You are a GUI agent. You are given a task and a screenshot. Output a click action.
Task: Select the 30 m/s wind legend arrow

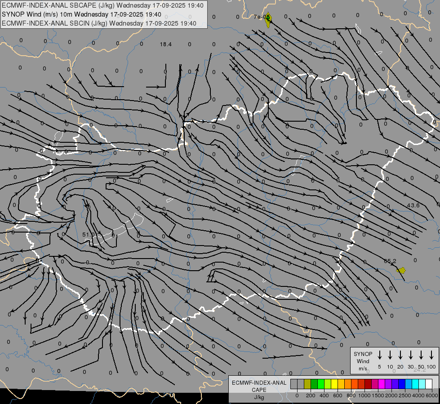(x=411, y=355)
